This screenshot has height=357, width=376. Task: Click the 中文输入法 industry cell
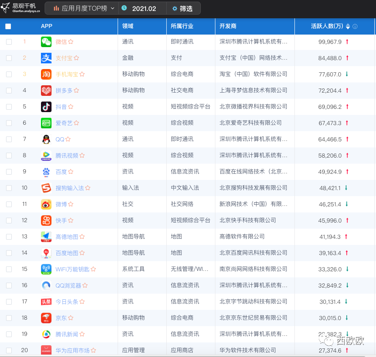point(185,188)
